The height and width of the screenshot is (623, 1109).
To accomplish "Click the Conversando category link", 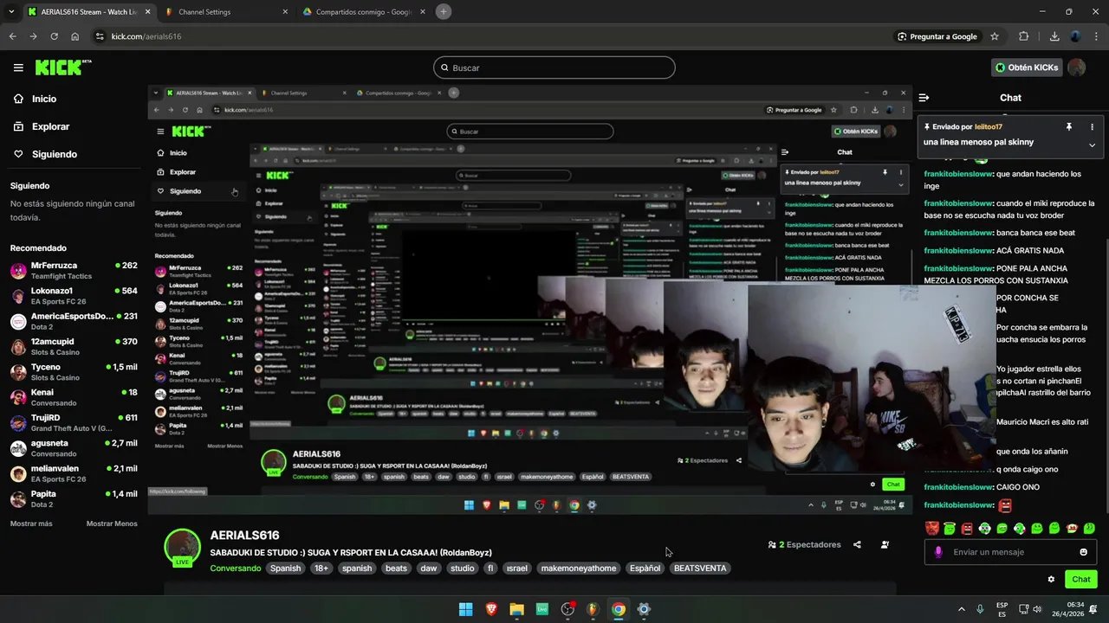I will pos(235,568).
